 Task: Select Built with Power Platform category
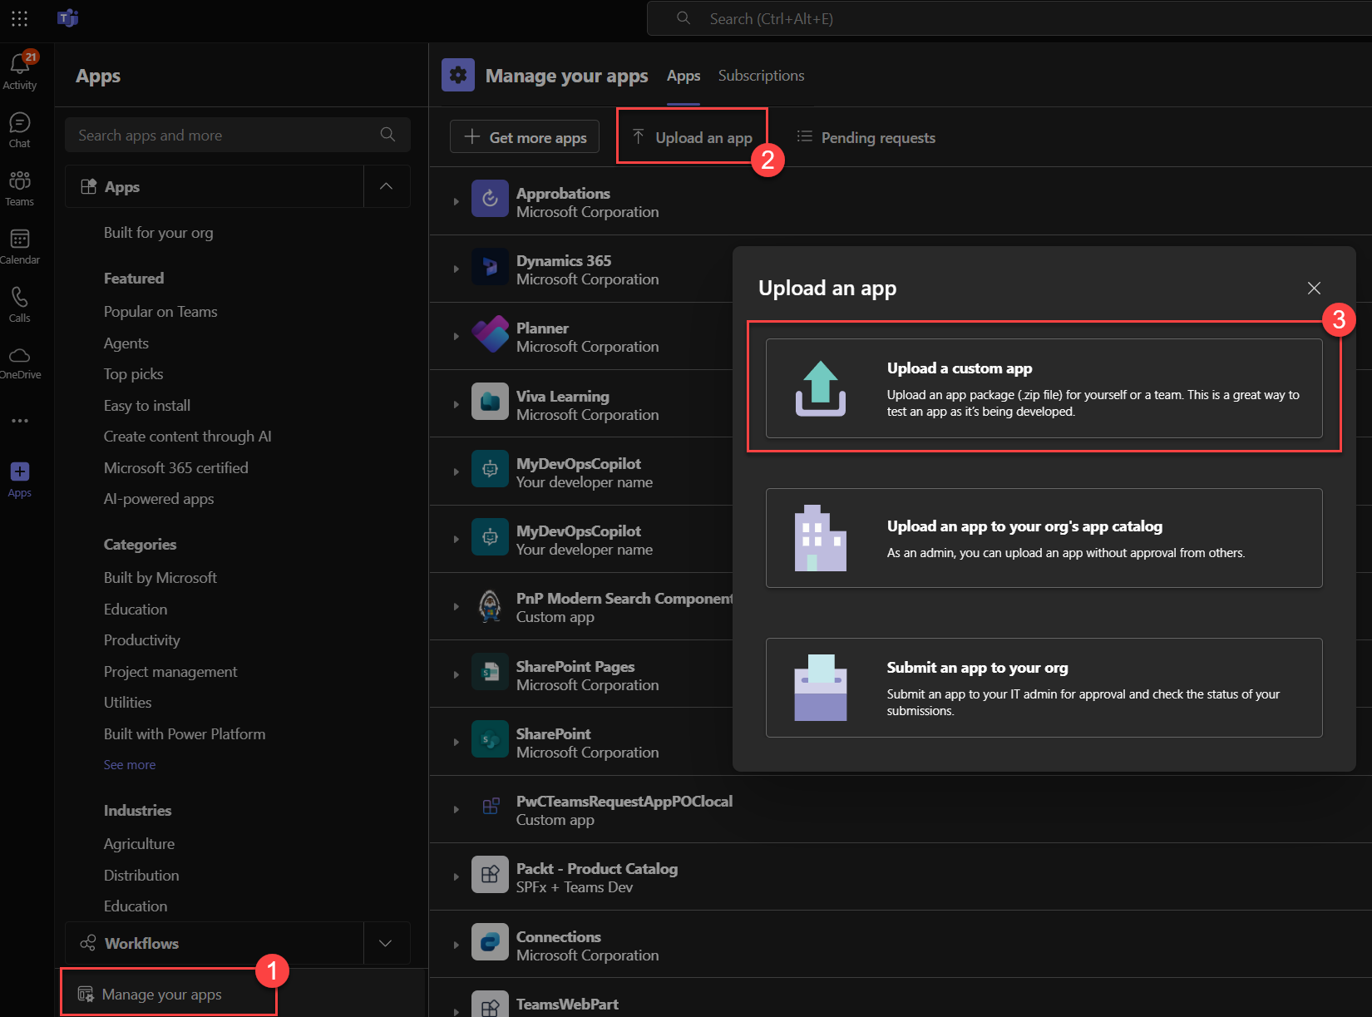click(185, 734)
